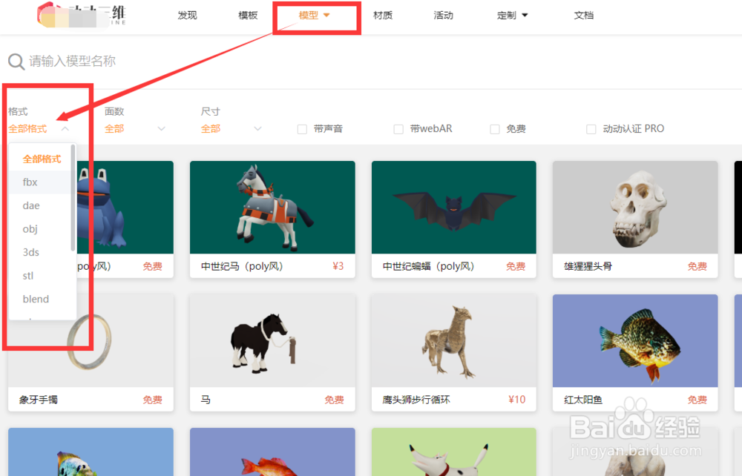Click the 红太阳鱼 title text
Viewport: 742px width, 476px height.
point(583,400)
